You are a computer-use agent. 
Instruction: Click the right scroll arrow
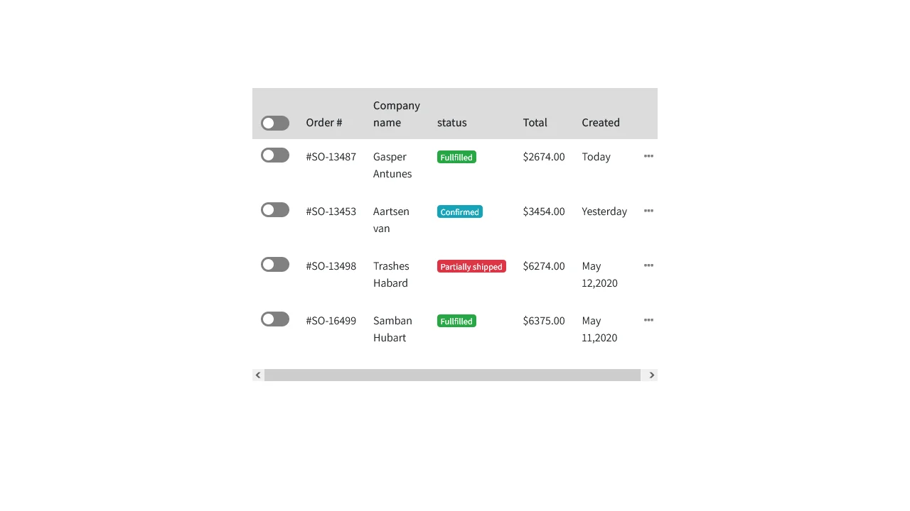pyautogui.click(x=651, y=375)
